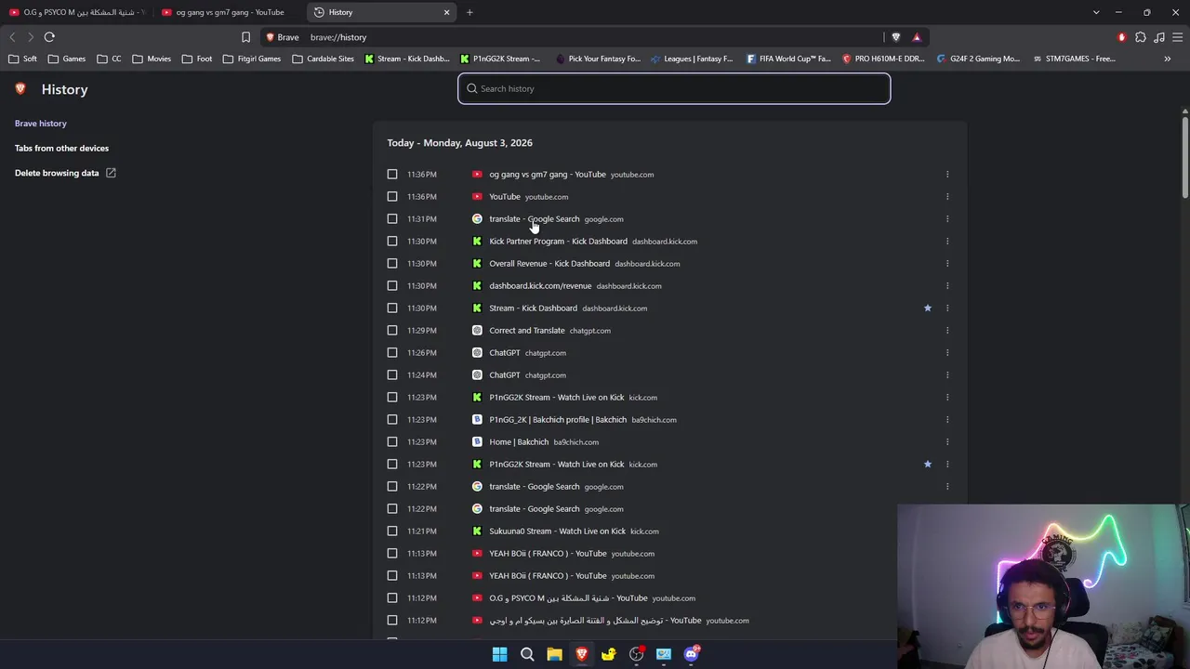
Task: Click the Brave browser taskbar icon
Action: tap(582, 654)
